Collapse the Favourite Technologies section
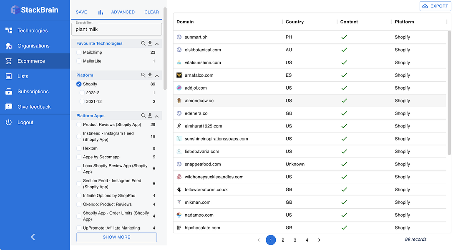The height and width of the screenshot is (250, 453). 157,44
